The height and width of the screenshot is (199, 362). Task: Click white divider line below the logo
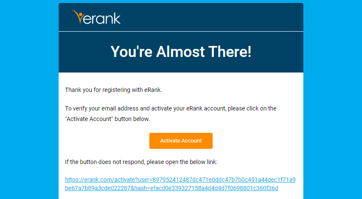point(181,31)
